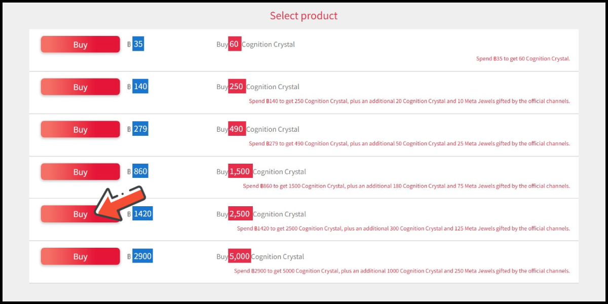Click the blue 279 price tag

[x=140, y=129]
